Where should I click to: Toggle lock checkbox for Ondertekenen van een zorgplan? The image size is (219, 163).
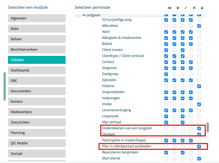tap(199, 128)
